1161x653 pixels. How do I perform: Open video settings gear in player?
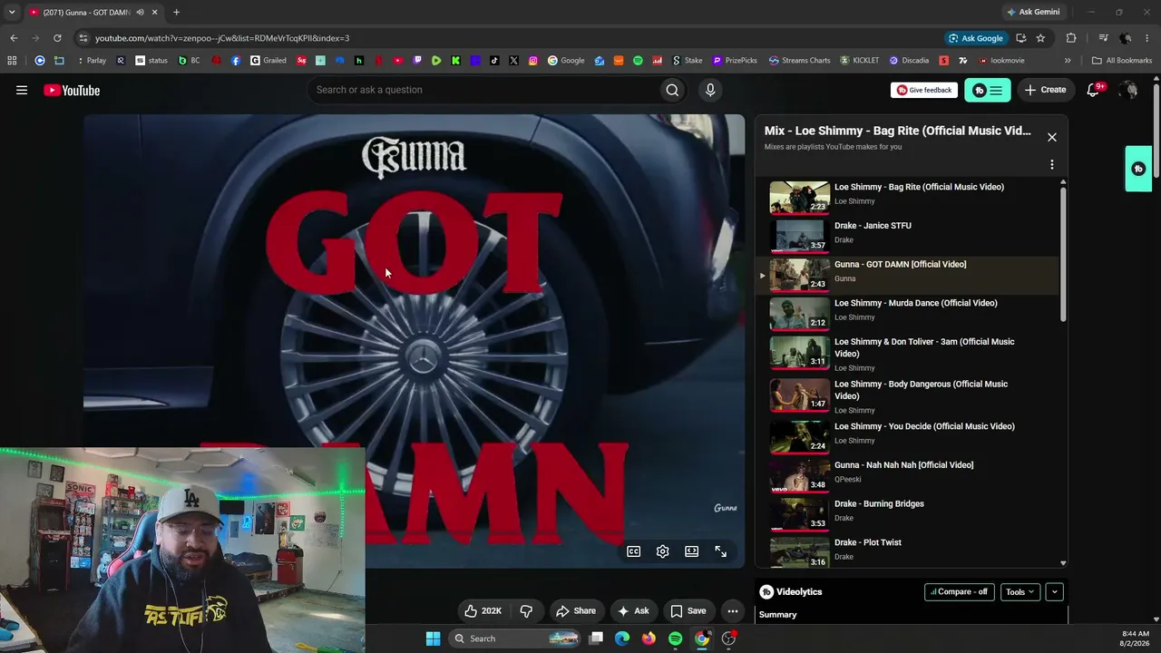coord(663,551)
